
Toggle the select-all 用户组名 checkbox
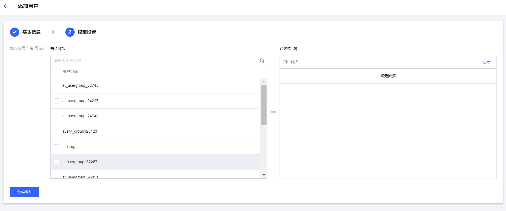tap(57, 72)
